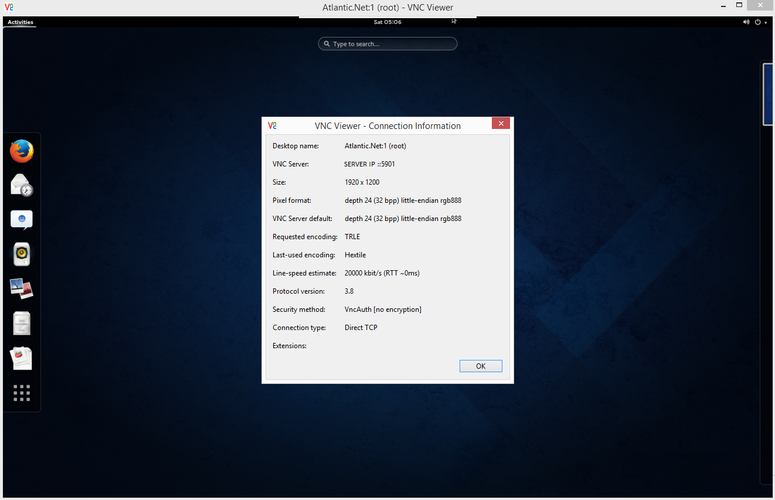Click the 3.8 protocol version value
The width and height of the screenshot is (775, 500).
pyautogui.click(x=349, y=291)
